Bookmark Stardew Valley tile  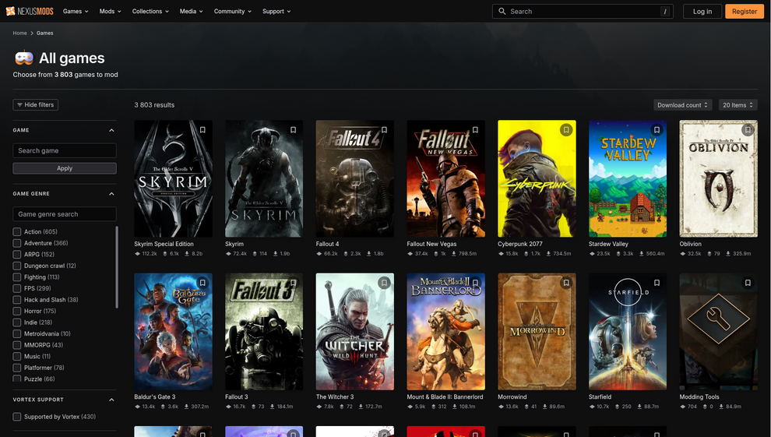point(657,130)
